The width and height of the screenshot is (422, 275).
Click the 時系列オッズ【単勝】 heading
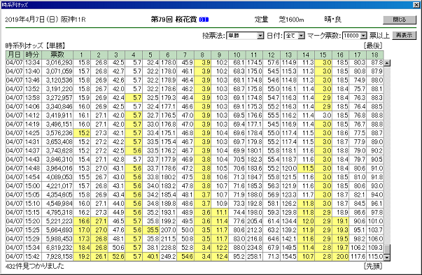point(35,45)
